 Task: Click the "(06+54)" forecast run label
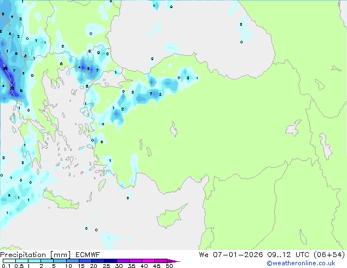[x=329, y=255]
